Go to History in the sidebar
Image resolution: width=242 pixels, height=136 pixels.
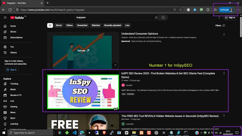[13, 52]
